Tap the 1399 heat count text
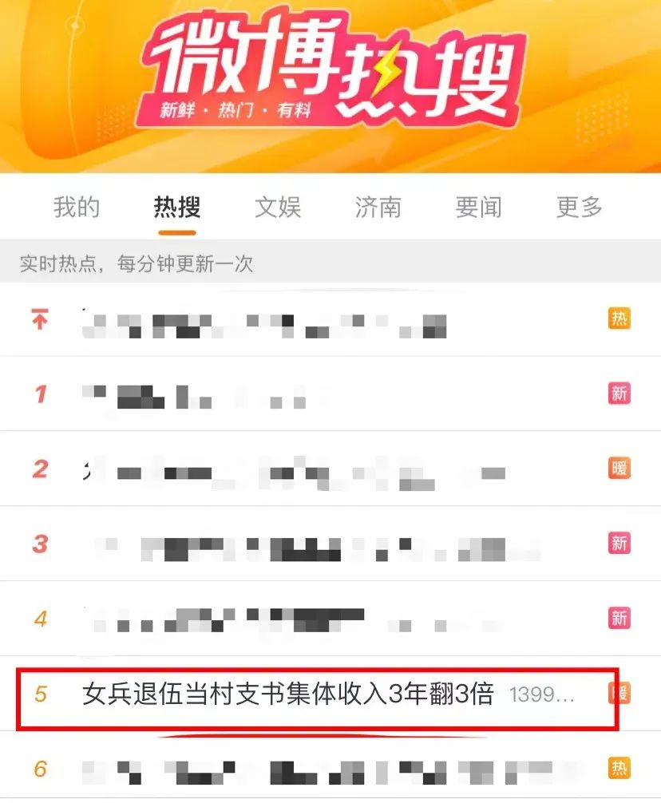The image size is (661, 803). pos(542,695)
